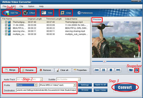Click the Convert button

click(125, 87)
